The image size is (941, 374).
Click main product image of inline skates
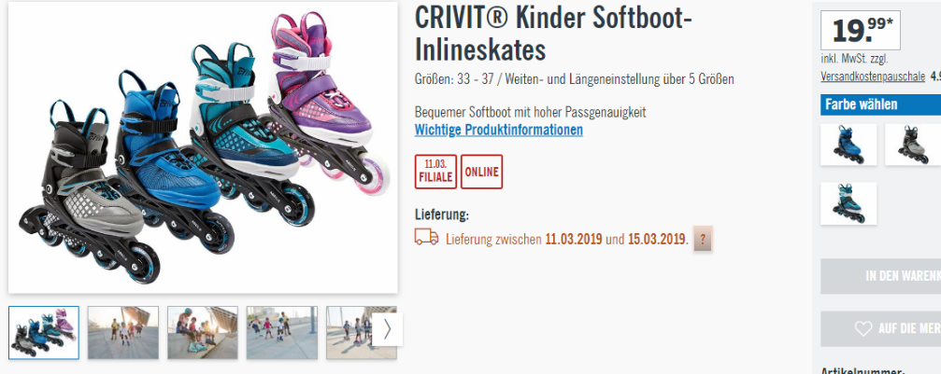(203, 148)
